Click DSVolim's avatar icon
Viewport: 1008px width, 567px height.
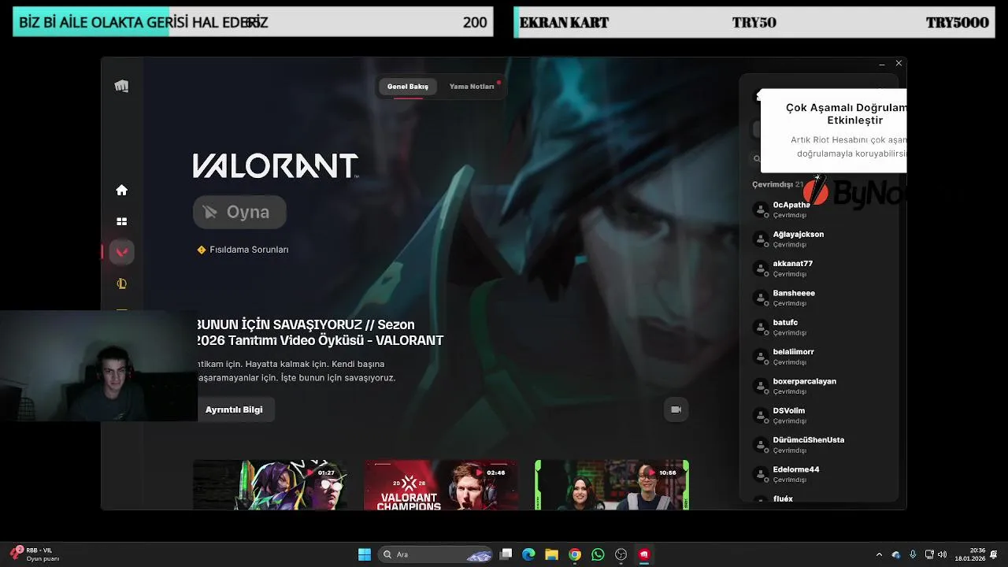click(761, 415)
